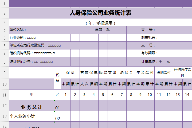Image resolution: width=192 pixels, height=128 pixels.
Task: Select the 制表机关 label cell
Action: pyautogui.click(x=150, y=38)
